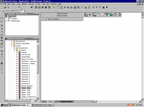The height and width of the screenshot is (107, 144).
Task: Open the Insert menu
Action: pyautogui.click(x=19, y=4)
